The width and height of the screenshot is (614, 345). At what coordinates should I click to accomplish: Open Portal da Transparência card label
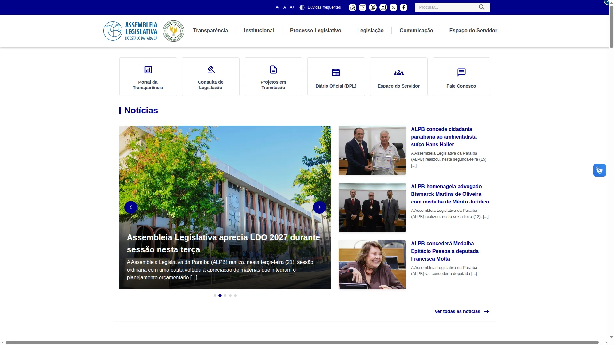coord(148,85)
